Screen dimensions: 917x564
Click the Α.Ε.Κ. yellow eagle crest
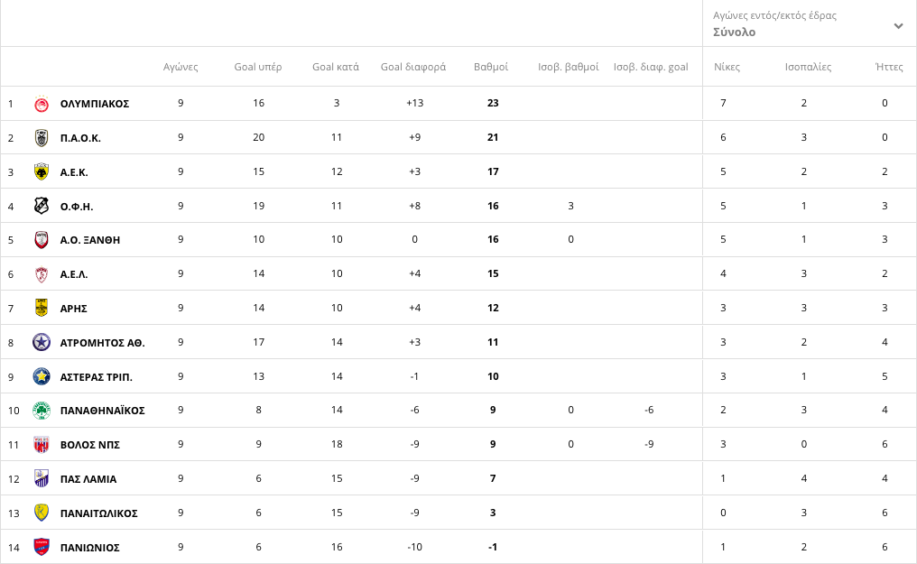(41, 171)
